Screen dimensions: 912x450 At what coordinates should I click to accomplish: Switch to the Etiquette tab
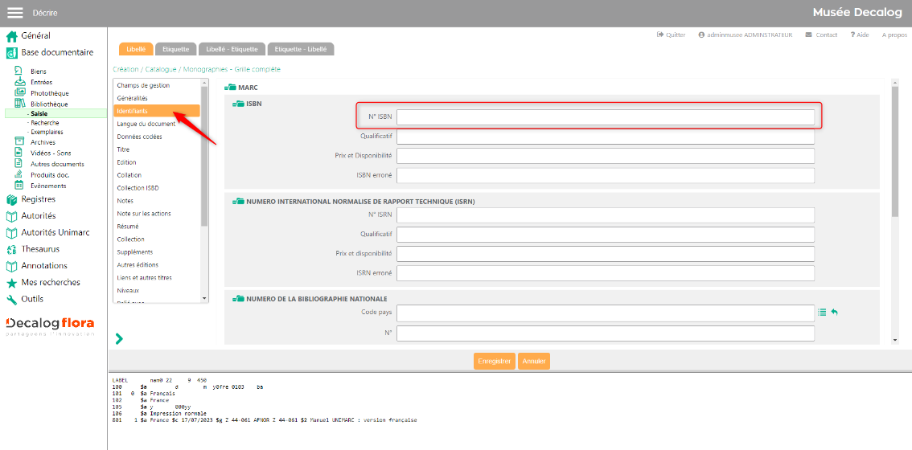coord(175,49)
